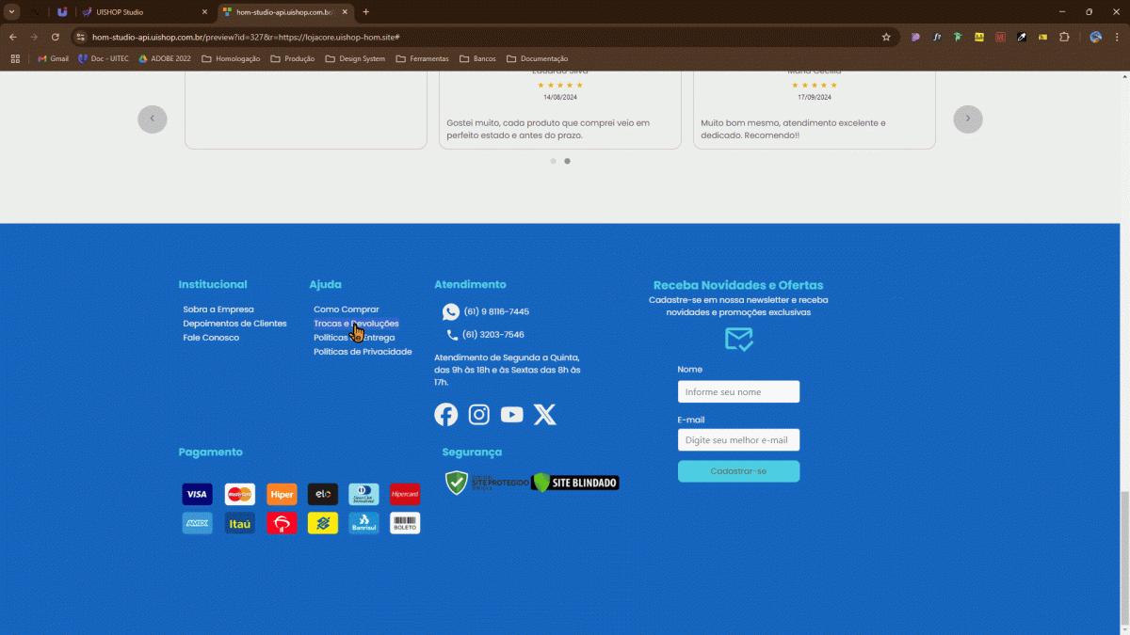The width and height of the screenshot is (1130, 635).
Task: Bookmark this page with star icon
Action: (x=886, y=37)
